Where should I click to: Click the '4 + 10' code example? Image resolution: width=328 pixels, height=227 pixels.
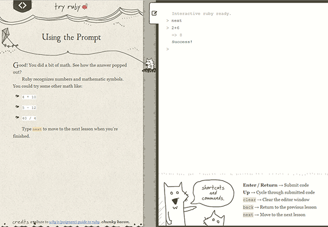29,97
